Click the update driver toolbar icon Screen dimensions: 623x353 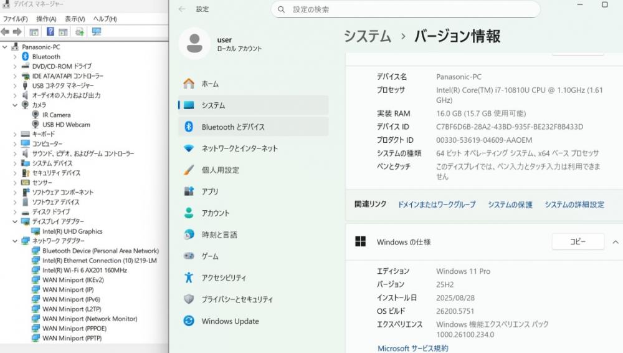(79, 32)
